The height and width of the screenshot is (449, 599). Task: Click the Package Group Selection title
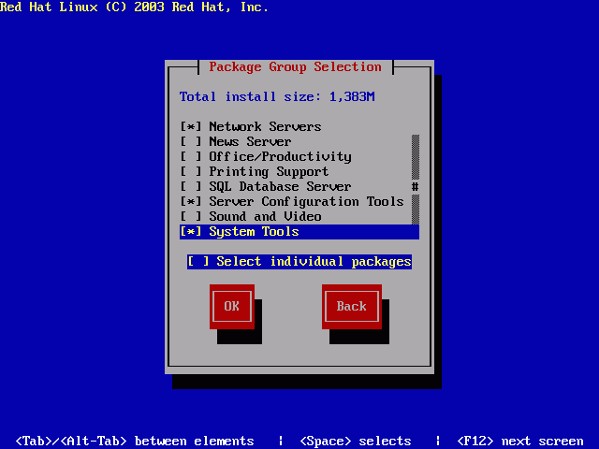click(x=296, y=66)
